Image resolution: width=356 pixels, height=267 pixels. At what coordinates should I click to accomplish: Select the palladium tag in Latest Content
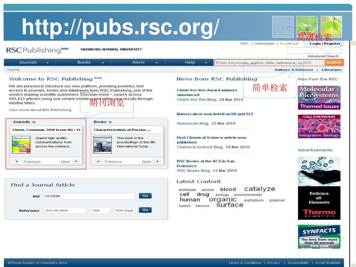(x=254, y=200)
